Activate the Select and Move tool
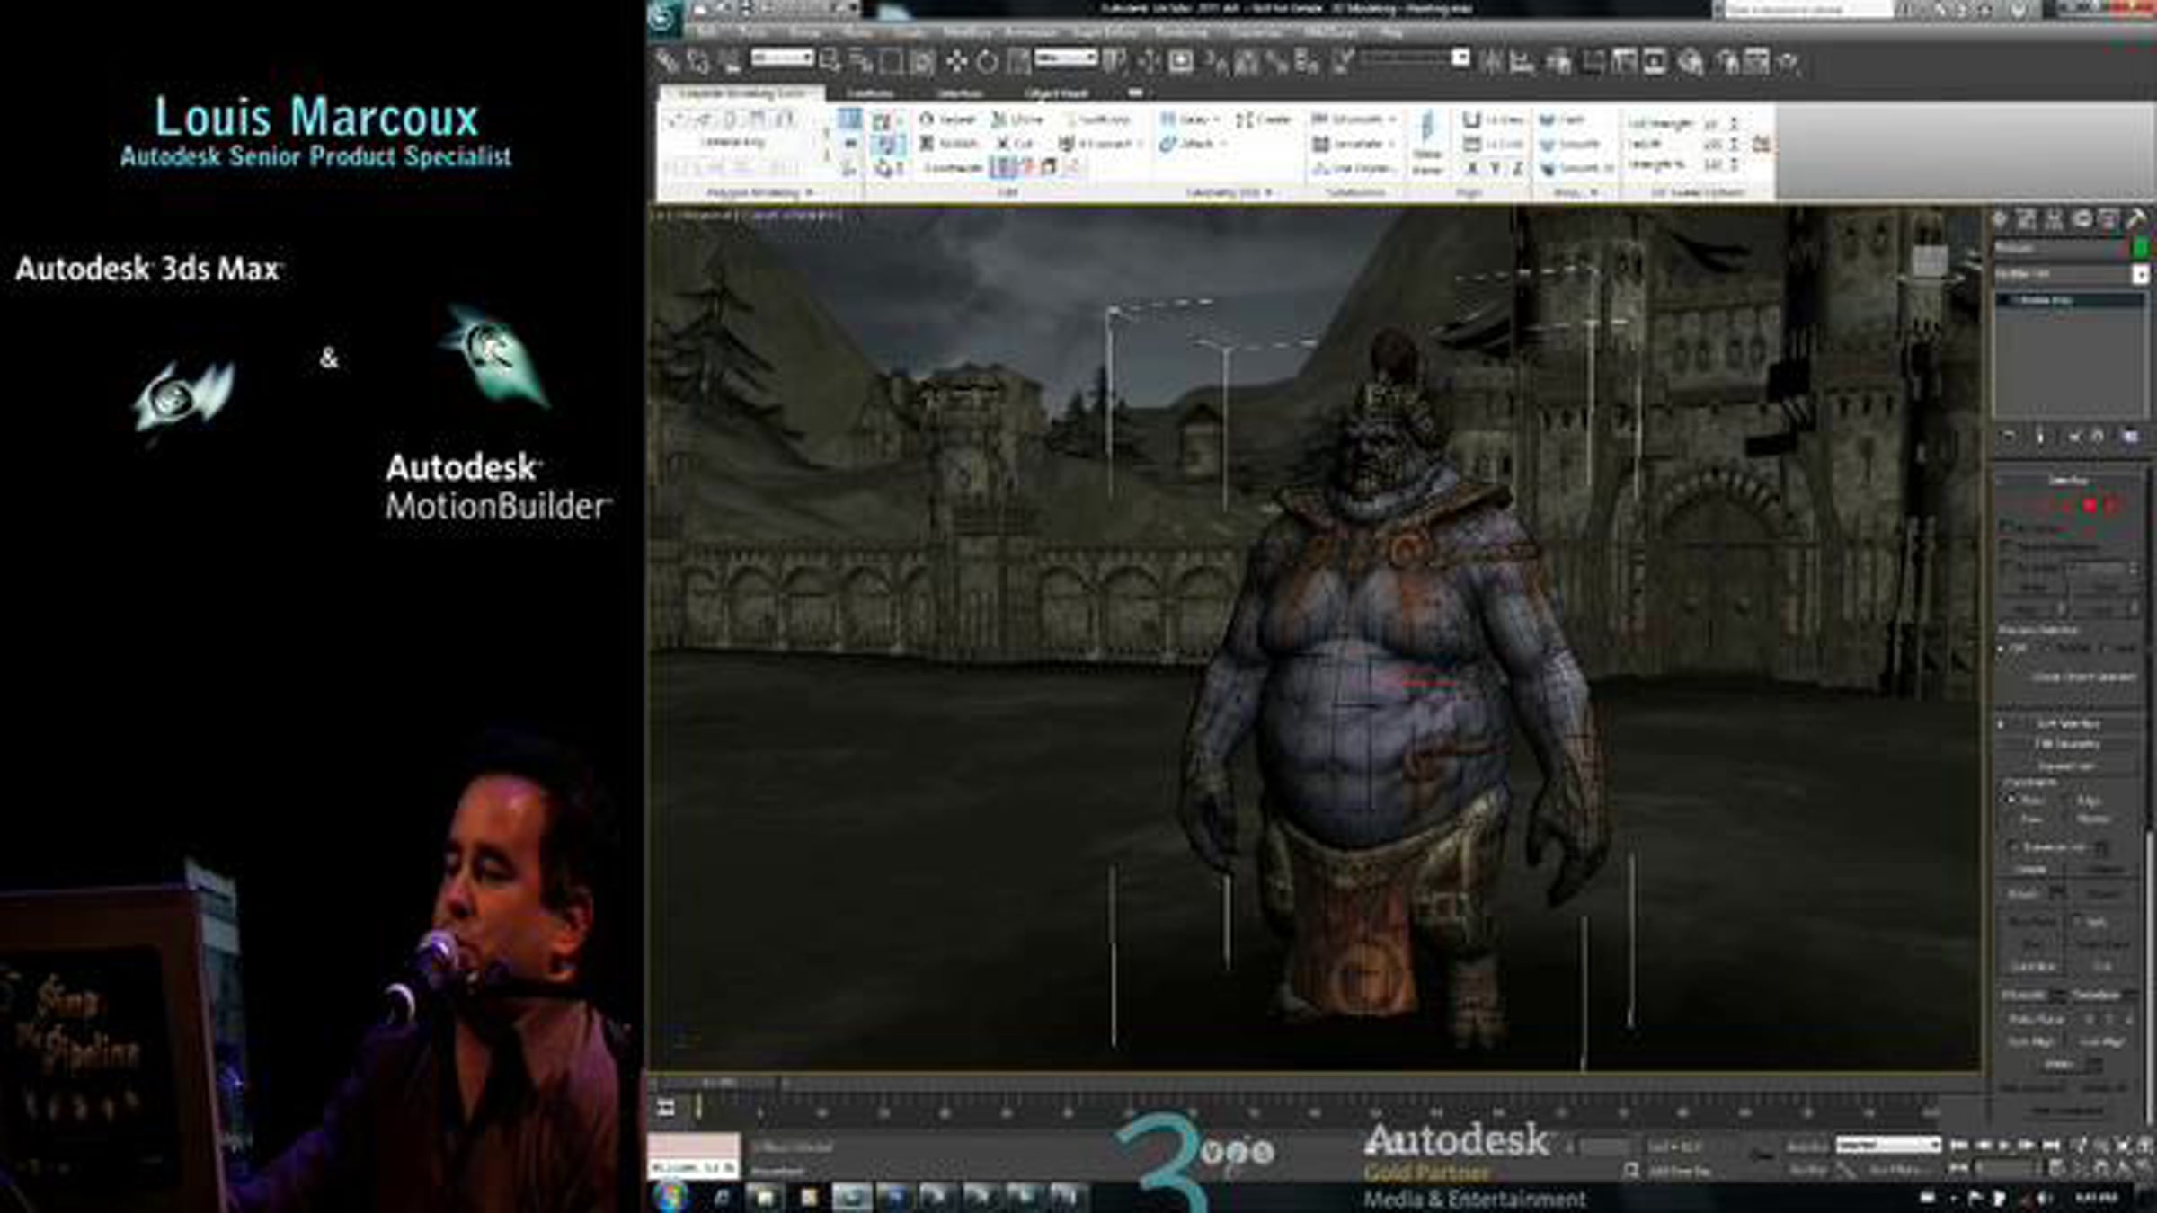This screenshot has height=1213, width=2157. point(956,61)
